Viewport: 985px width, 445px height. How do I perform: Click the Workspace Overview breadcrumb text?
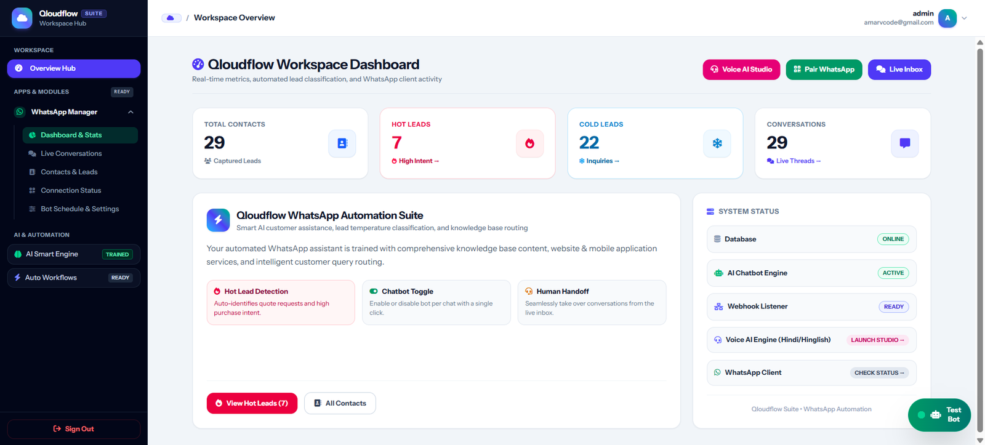pyautogui.click(x=235, y=18)
